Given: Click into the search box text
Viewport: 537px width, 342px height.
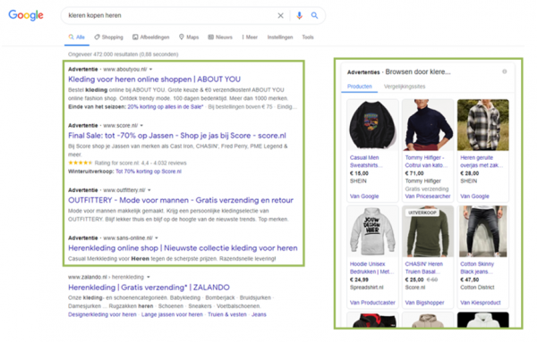Looking at the screenshot, I should click(x=95, y=15).
